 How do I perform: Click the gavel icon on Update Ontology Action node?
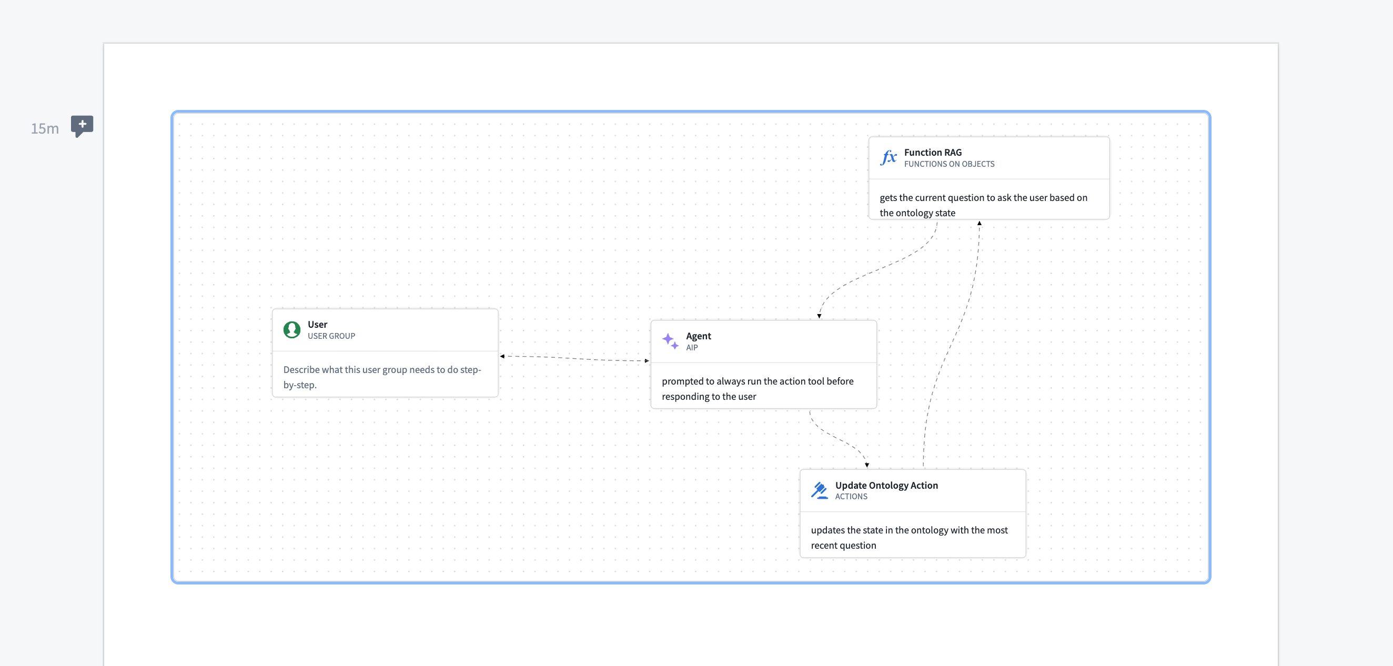[819, 490]
